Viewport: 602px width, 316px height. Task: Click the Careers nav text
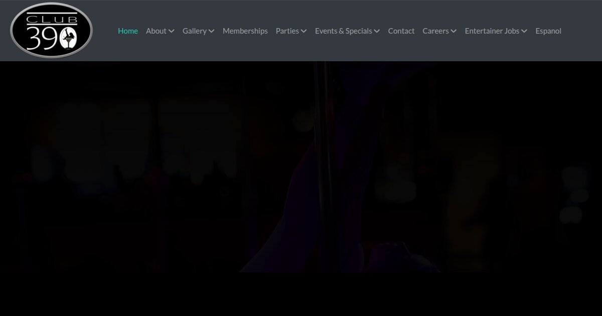click(435, 31)
